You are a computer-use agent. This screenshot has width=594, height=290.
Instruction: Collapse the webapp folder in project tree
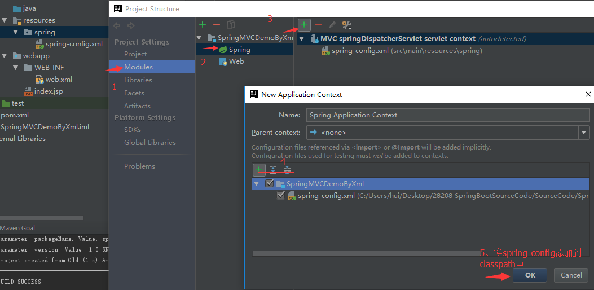[4, 56]
